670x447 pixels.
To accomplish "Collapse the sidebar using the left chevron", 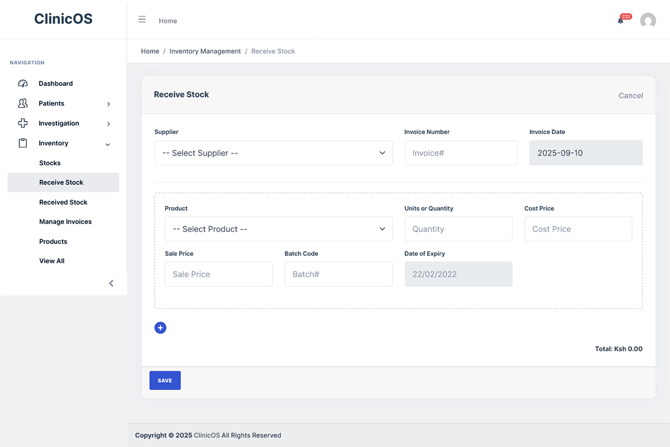I will tap(111, 283).
